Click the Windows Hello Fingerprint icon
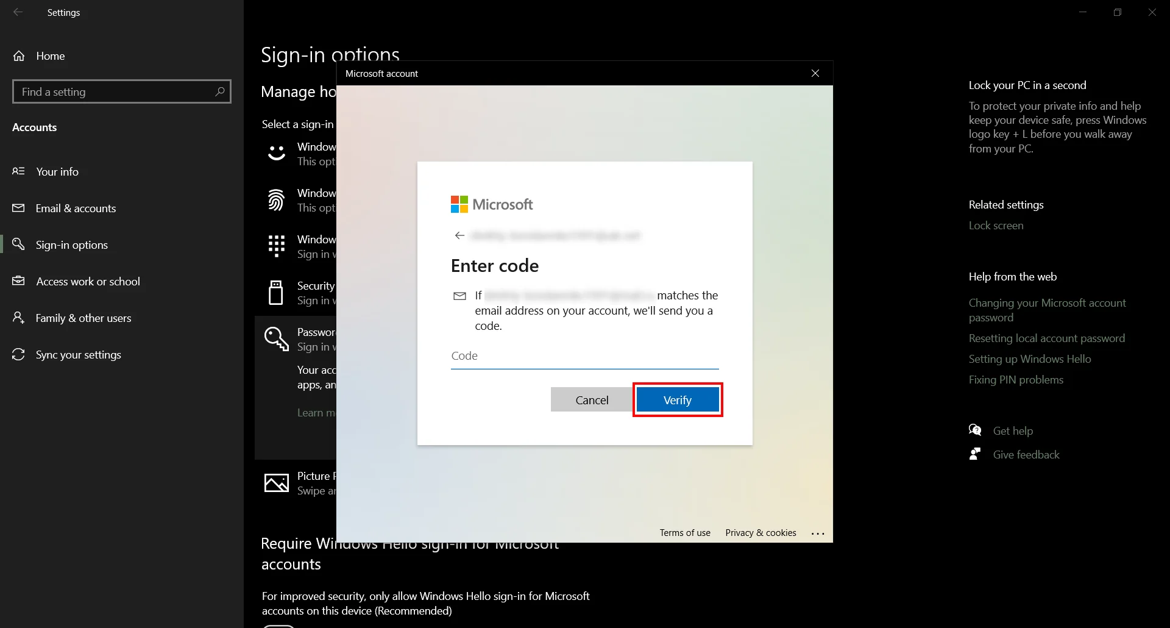Screen dimensions: 1170x628 tap(277, 200)
